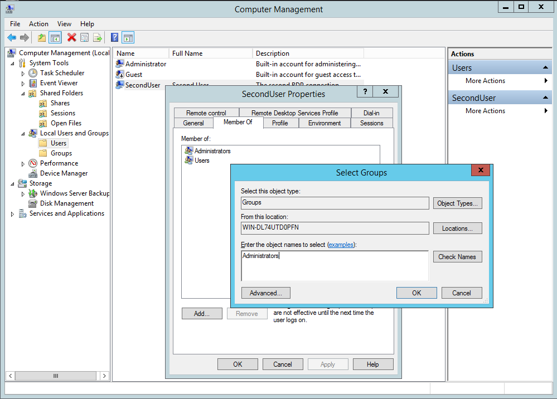Click the Advanced button in Select Groups

(266, 293)
